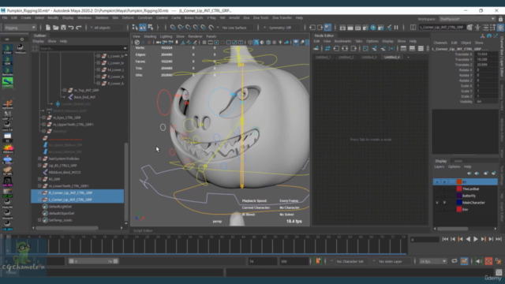Image resolution: width=505 pixels, height=284 pixels.
Task: Toggle visibility V box of BS layer
Action: coord(436,182)
